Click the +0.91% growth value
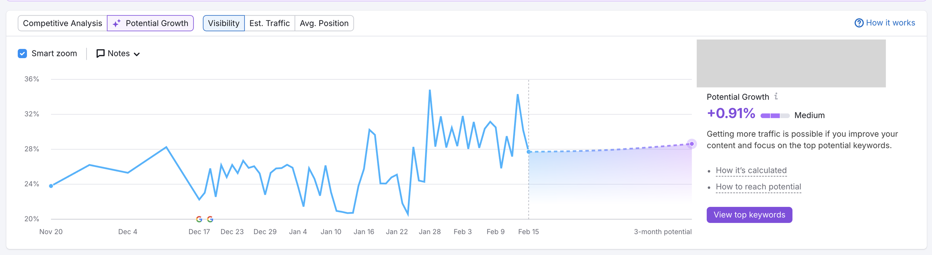Viewport: 932px width, 255px height. [x=731, y=113]
